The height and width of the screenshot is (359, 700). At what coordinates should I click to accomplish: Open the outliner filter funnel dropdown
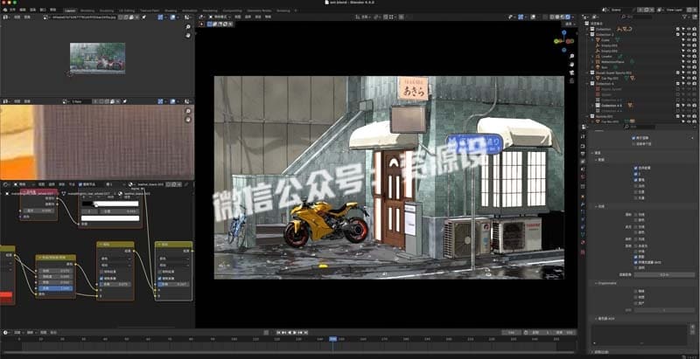685,17
